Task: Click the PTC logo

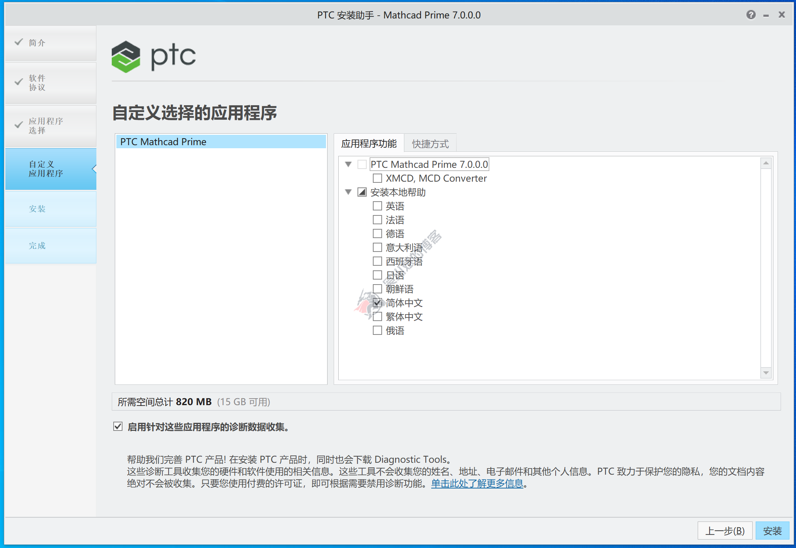Action: [154, 56]
